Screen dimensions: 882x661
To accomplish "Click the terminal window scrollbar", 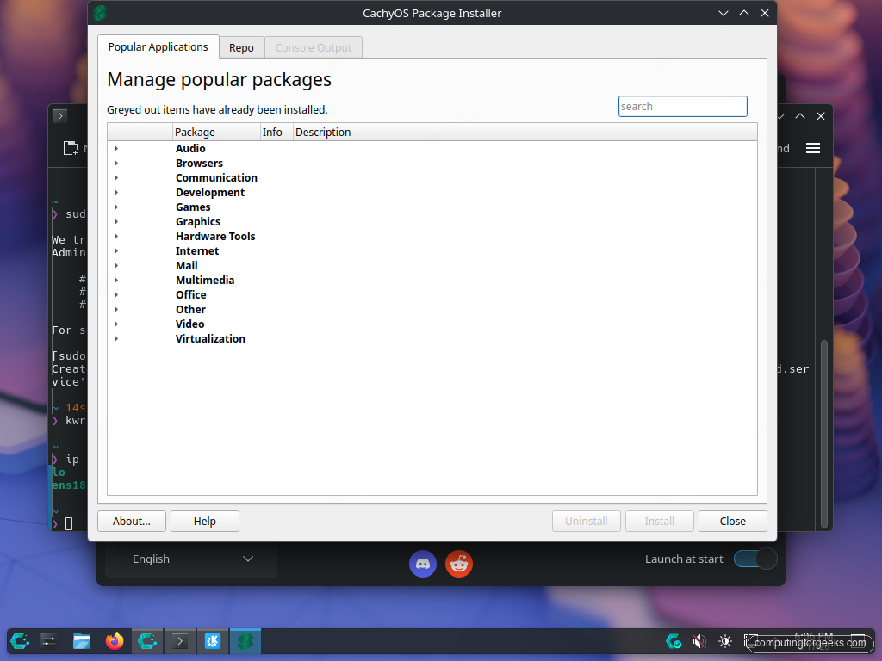I will tap(824, 434).
